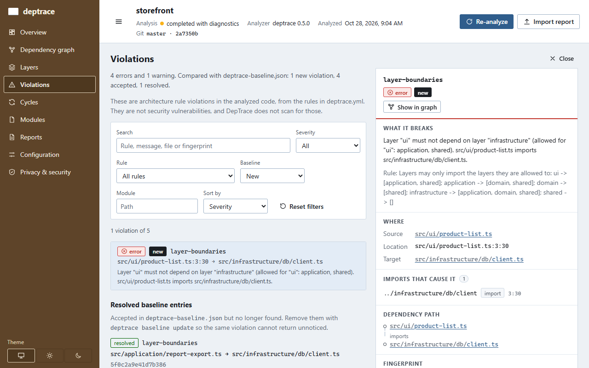The image size is (589, 368).
Task: Toggle the hamburger menu icon
Action: point(119,22)
